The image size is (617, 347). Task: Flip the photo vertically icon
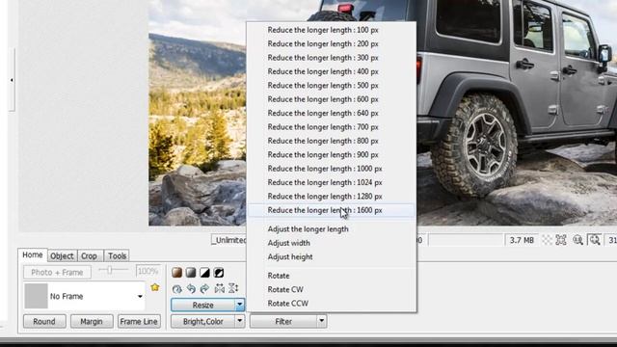pos(233,288)
